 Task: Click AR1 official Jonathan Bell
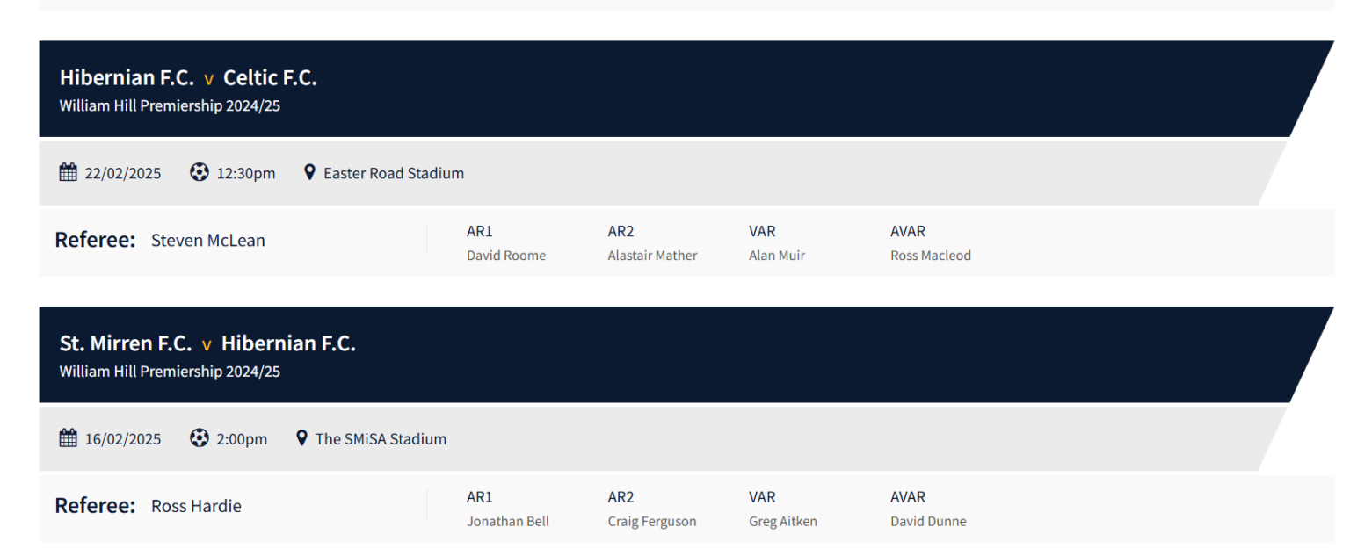[508, 521]
